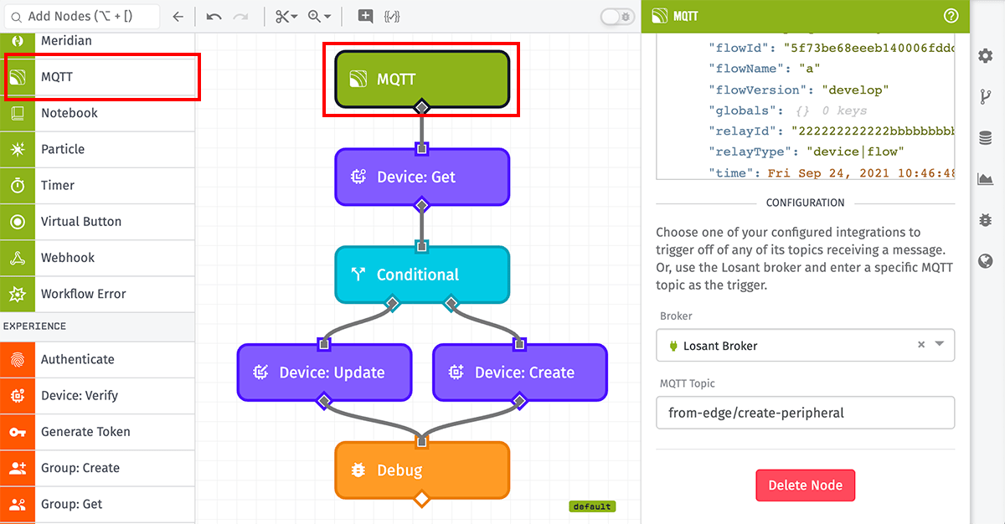Select Timer trigger in palette
Screen dimensions: 1005x524
[x=97, y=185]
